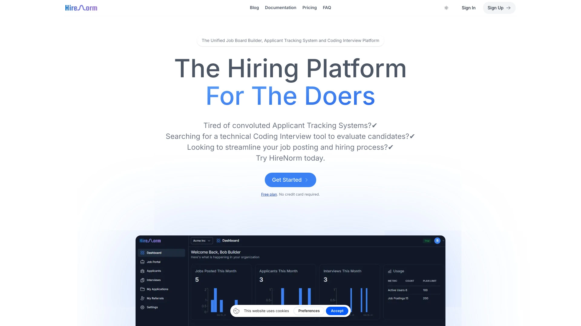Screen dimensions: 581x326
Task: Click Accept on cookie consent banner
Action: tap(337, 311)
